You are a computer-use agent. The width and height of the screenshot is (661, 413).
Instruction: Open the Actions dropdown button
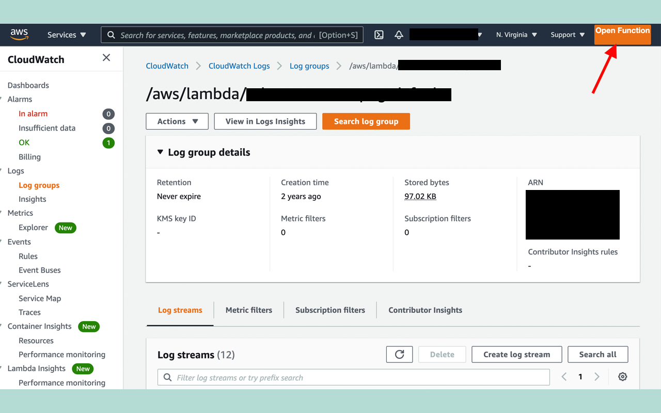click(177, 121)
